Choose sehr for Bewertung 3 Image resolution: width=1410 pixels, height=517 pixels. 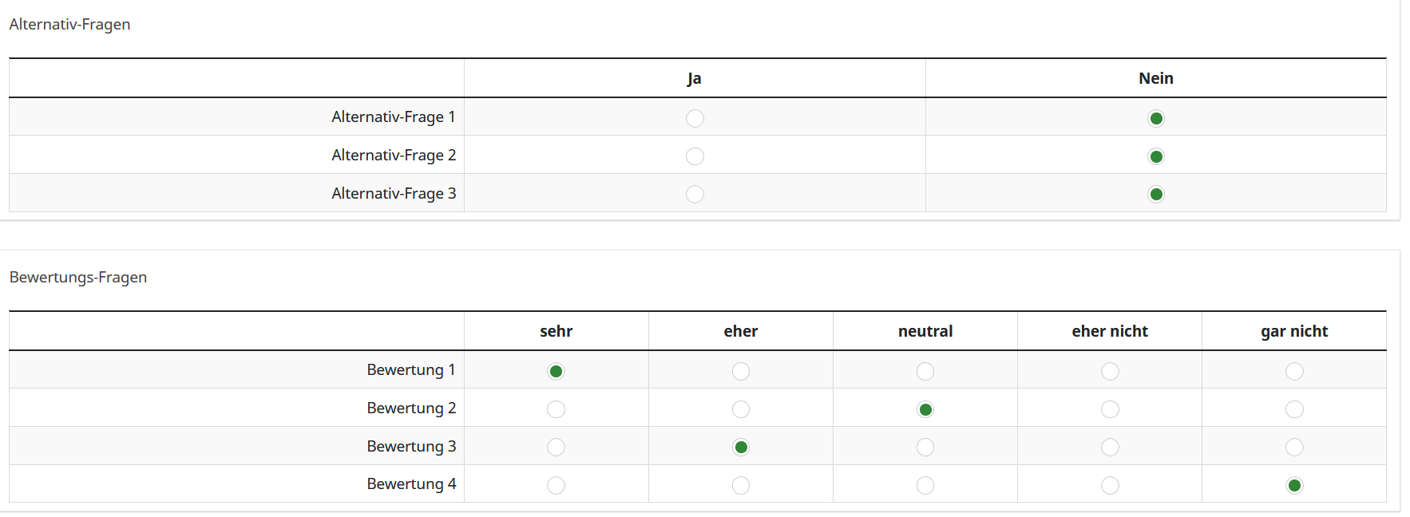tap(556, 447)
